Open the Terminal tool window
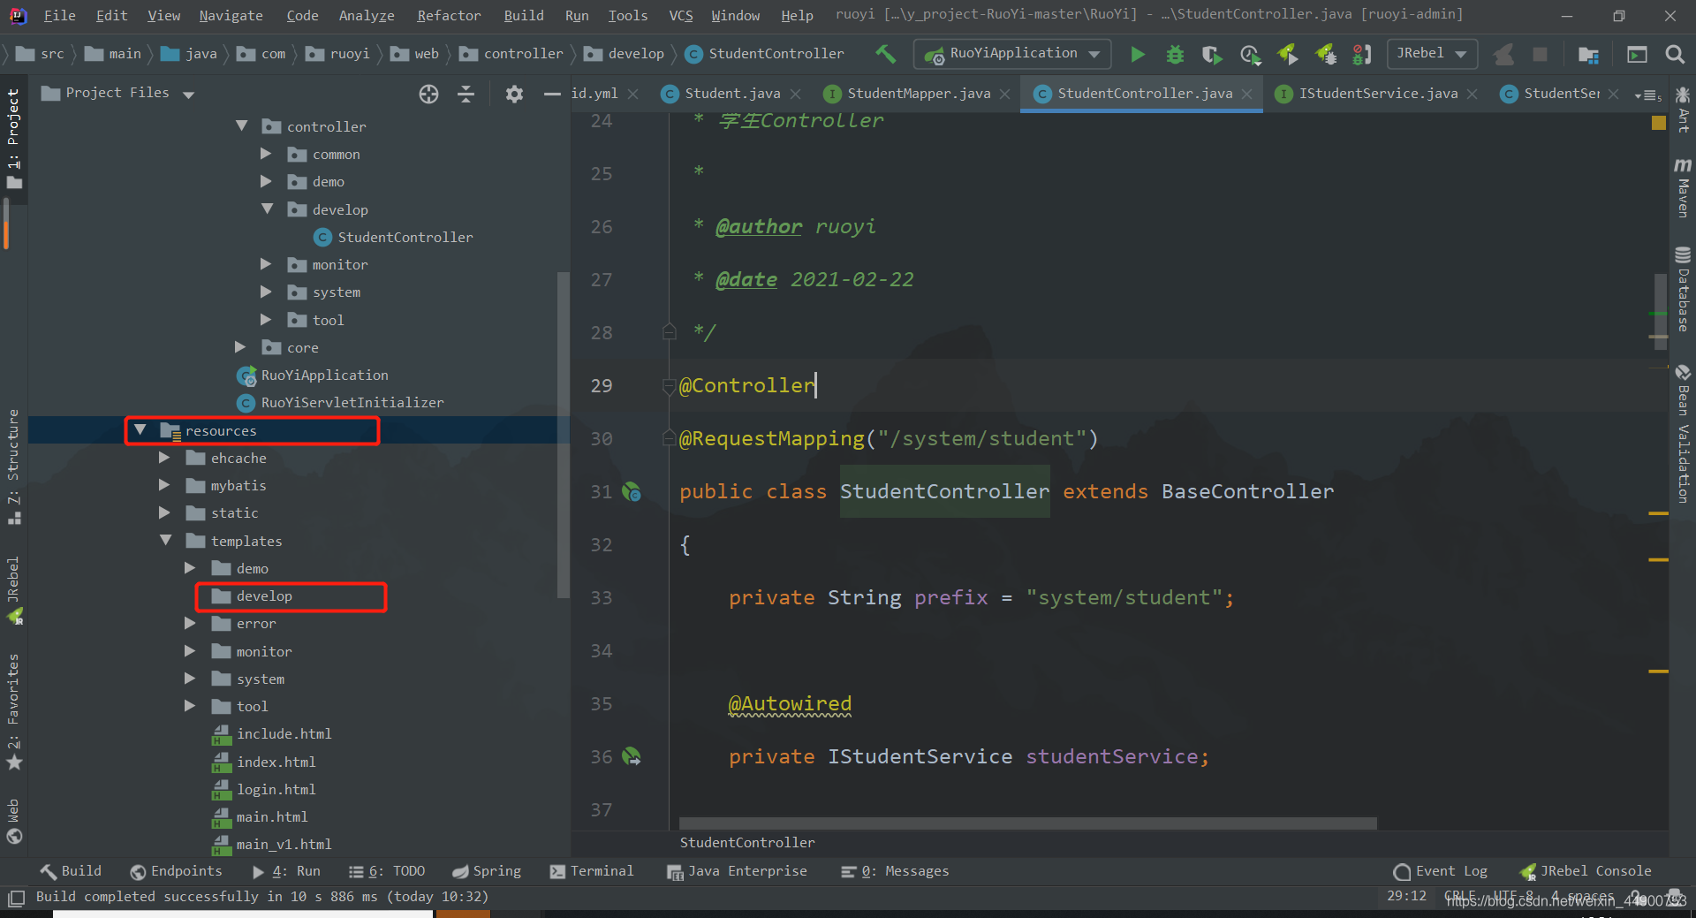1696x918 pixels. pyautogui.click(x=592, y=871)
